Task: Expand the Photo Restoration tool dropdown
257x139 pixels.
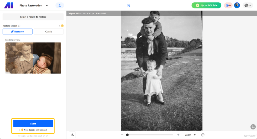Action: tap(47, 5)
